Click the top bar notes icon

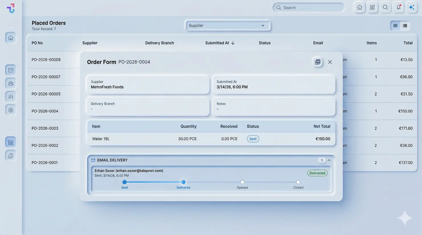[372, 7]
